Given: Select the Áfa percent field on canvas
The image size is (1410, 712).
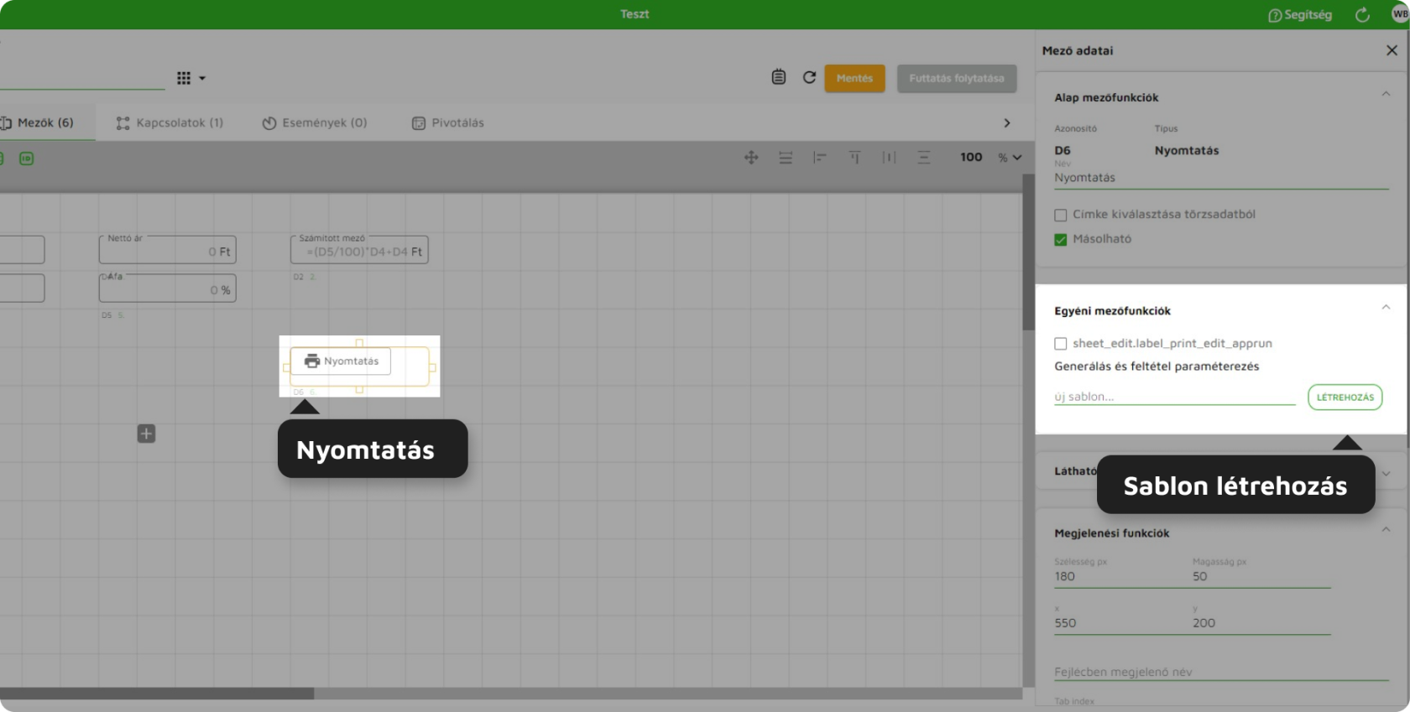Looking at the screenshot, I should tap(168, 288).
